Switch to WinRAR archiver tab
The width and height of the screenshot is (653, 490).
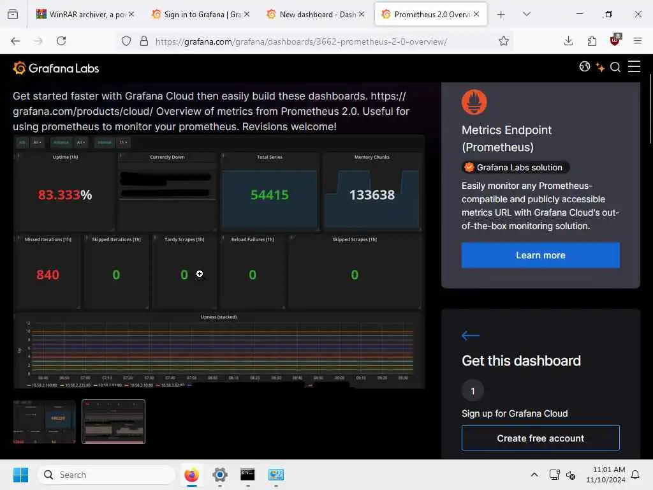[85, 14]
